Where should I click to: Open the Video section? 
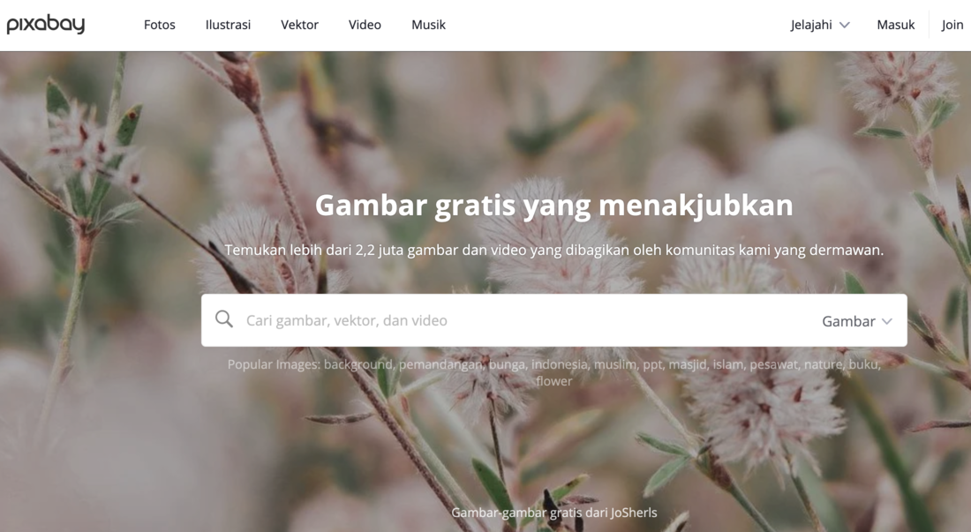(x=365, y=25)
